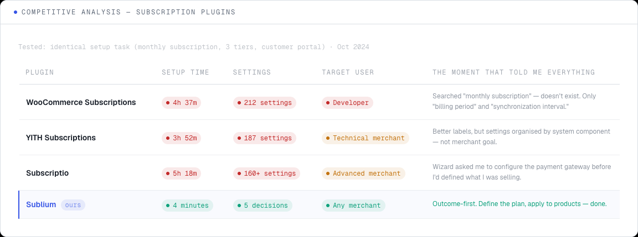Image resolution: width=638 pixels, height=237 pixels.
Task: Click the red 'Developer' target user tag
Action: (x=347, y=103)
